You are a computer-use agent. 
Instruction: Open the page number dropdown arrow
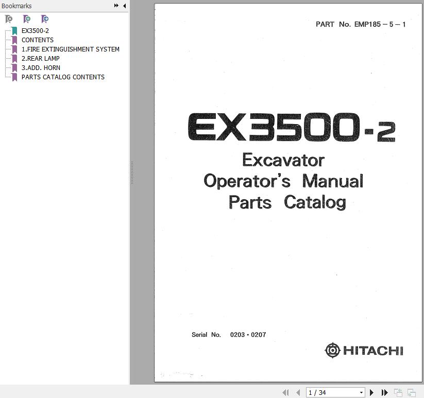click(x=361, y=393)
